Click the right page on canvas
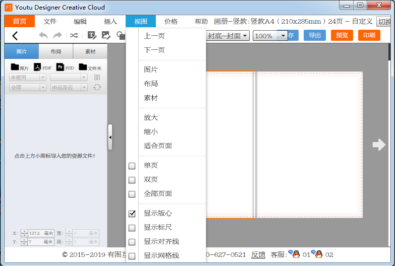Viewport: 395px width, 266px height. click(x=309, y=145)
